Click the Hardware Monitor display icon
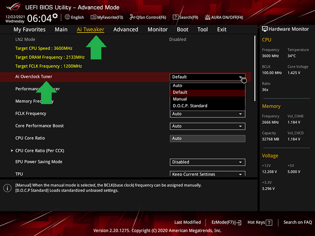The height and width of the screenshot is (236, 315). coord(265,29)
